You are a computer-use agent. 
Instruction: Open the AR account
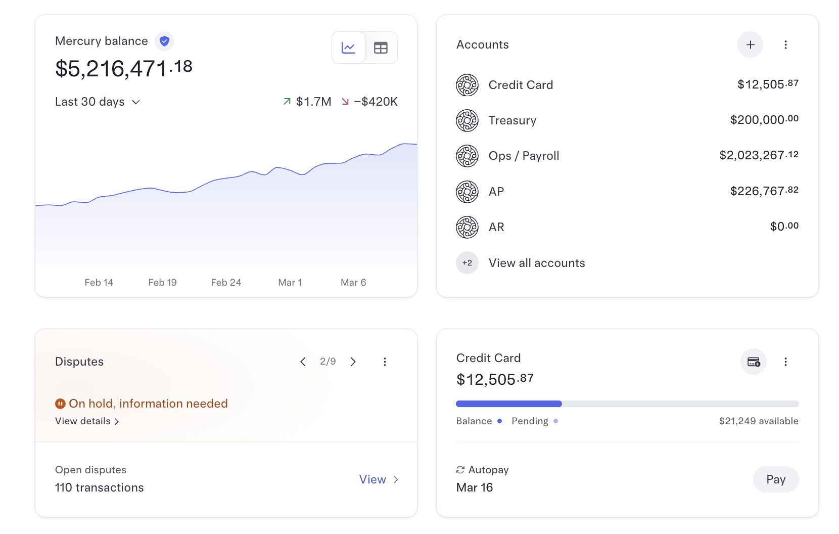tap(627, 227)
